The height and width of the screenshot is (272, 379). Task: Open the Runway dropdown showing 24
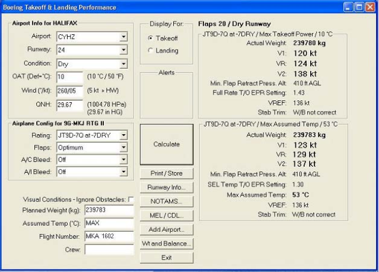pos(92,50)
